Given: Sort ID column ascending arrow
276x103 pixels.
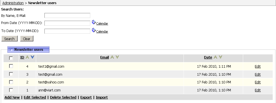Looking at the screenshot, I should pyautogui.click(x=27, y=57).
